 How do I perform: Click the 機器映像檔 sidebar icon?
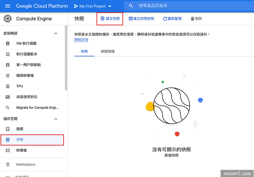coord(7,76)
